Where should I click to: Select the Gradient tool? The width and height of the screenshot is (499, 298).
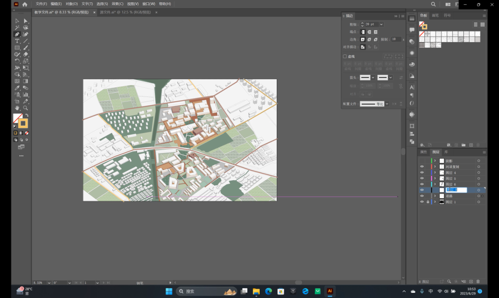26,81
